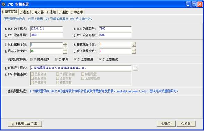The width and height of the screenshot is (204, 131).
Task: Click the IVR gear icon in title bar
Action: coord(3,4)
